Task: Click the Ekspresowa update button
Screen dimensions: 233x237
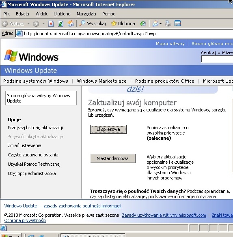Action: (x=108, y=129)
